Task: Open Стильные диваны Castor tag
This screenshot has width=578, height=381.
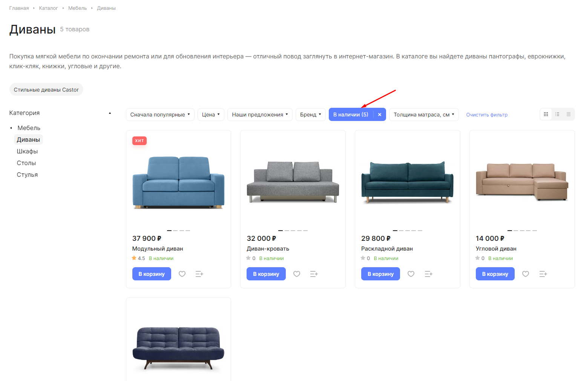Action: [46, 90]
